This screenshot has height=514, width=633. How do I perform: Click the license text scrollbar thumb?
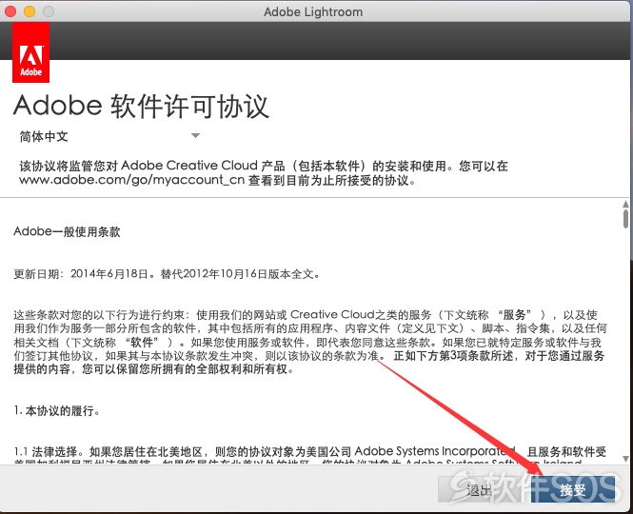(x=625, y=219)
